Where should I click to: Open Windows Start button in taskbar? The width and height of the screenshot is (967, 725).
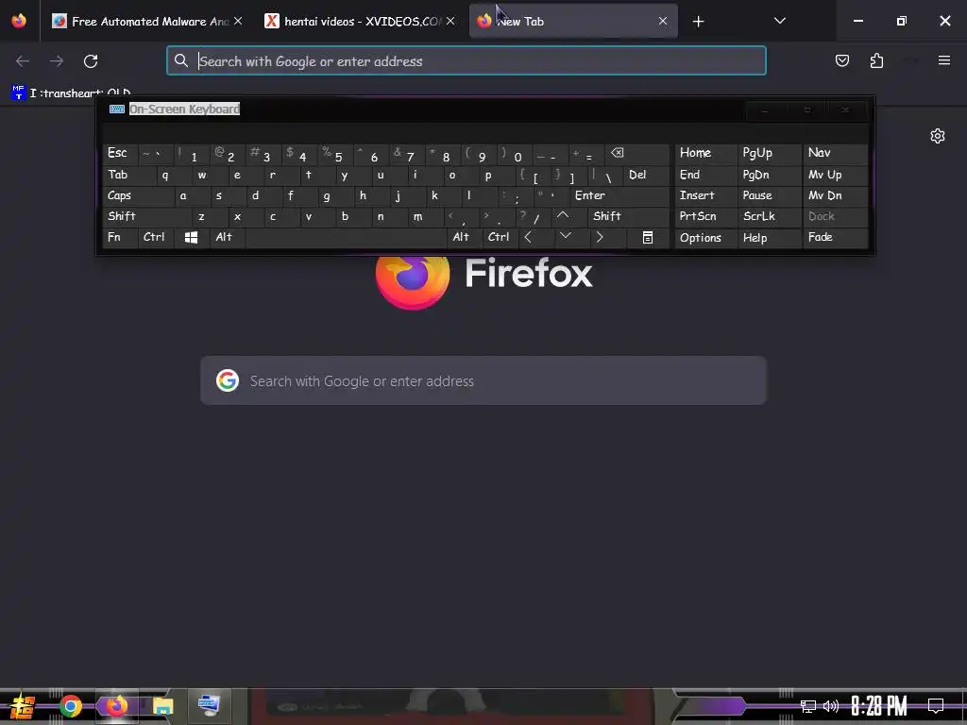(x=23, y=706)
